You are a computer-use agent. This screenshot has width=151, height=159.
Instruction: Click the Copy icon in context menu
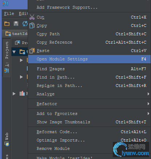[x=32, y=25]
